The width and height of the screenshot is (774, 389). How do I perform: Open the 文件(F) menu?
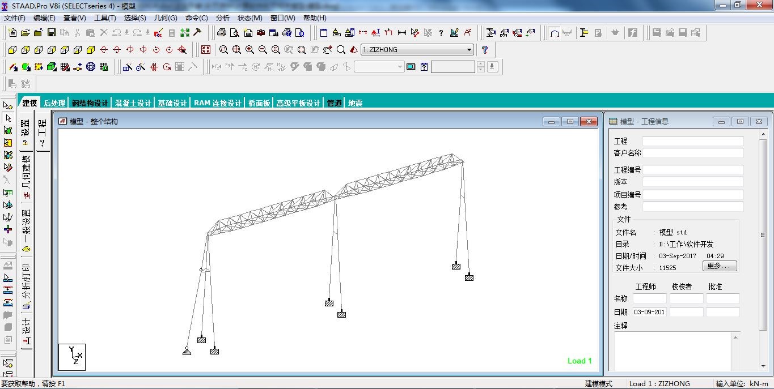[x=14, y=18]
